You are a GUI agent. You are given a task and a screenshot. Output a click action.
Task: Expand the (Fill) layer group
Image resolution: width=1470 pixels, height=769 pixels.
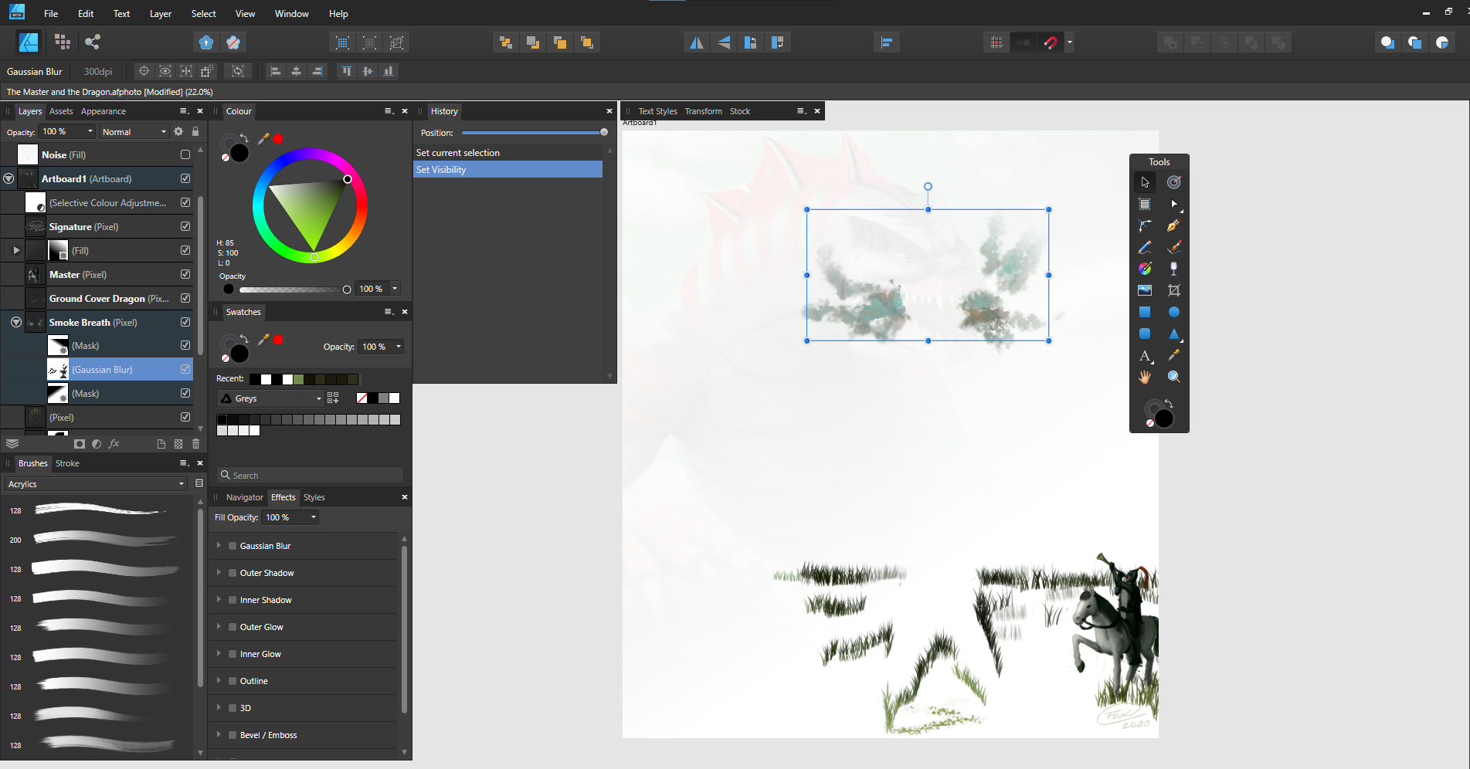(x=16, y=250)
